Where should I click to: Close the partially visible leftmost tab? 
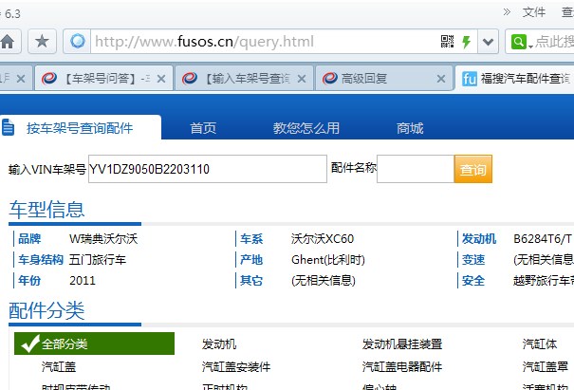(21, 79)
